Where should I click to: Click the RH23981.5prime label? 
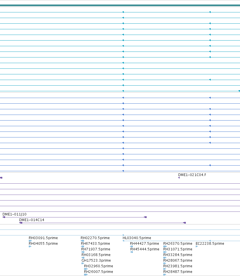pyautogui.click(x=178, y=266)
